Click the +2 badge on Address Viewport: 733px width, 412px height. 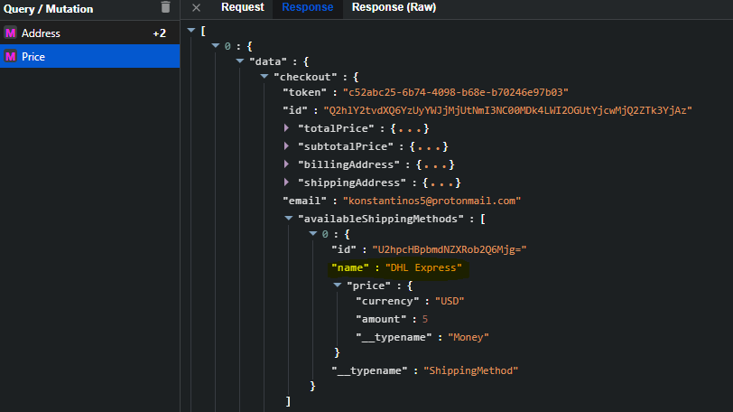[160, 33]
